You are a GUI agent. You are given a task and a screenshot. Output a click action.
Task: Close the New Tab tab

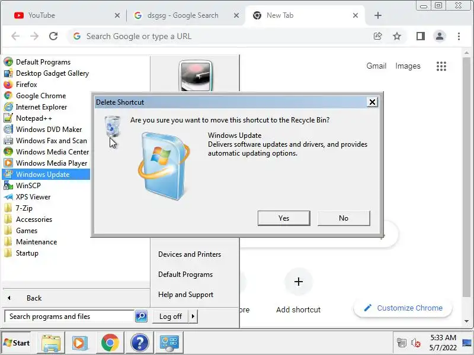[x=355, y=15]
